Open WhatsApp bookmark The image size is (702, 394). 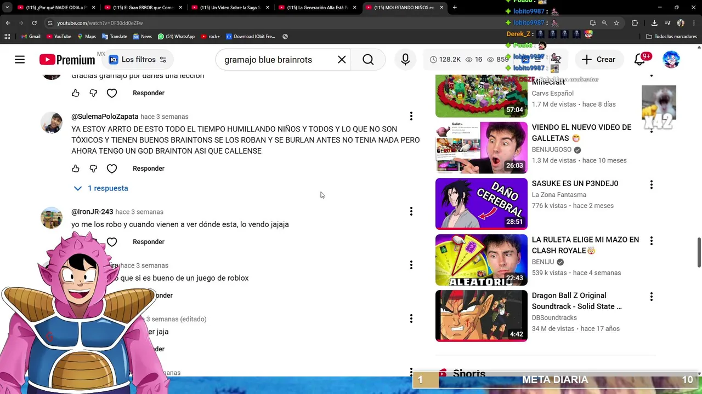pyautogui.click(x=176, y=37)
